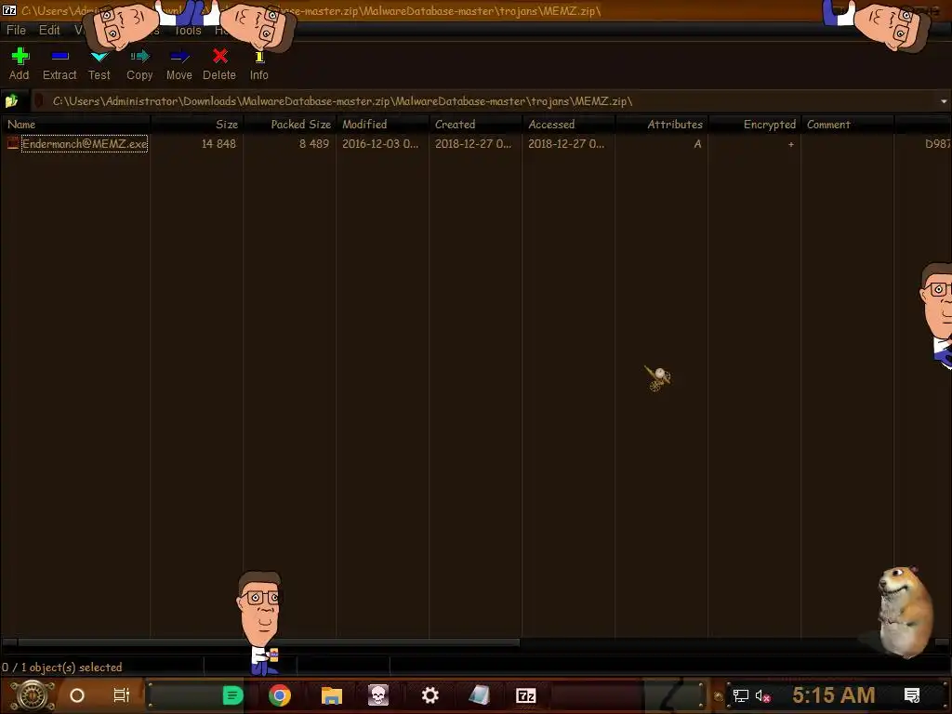Open the Edit menu
Image resolution: width=952 pixels, height=714 pixels.
click(x=49, y=30)
